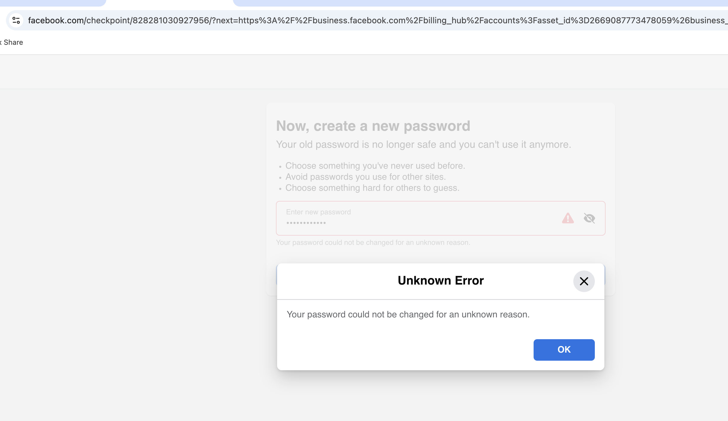The height and width of the screenshot is (421, 728).
Task: Close the Unknown Error dialog with X
Action: click(x=584, y=281)
